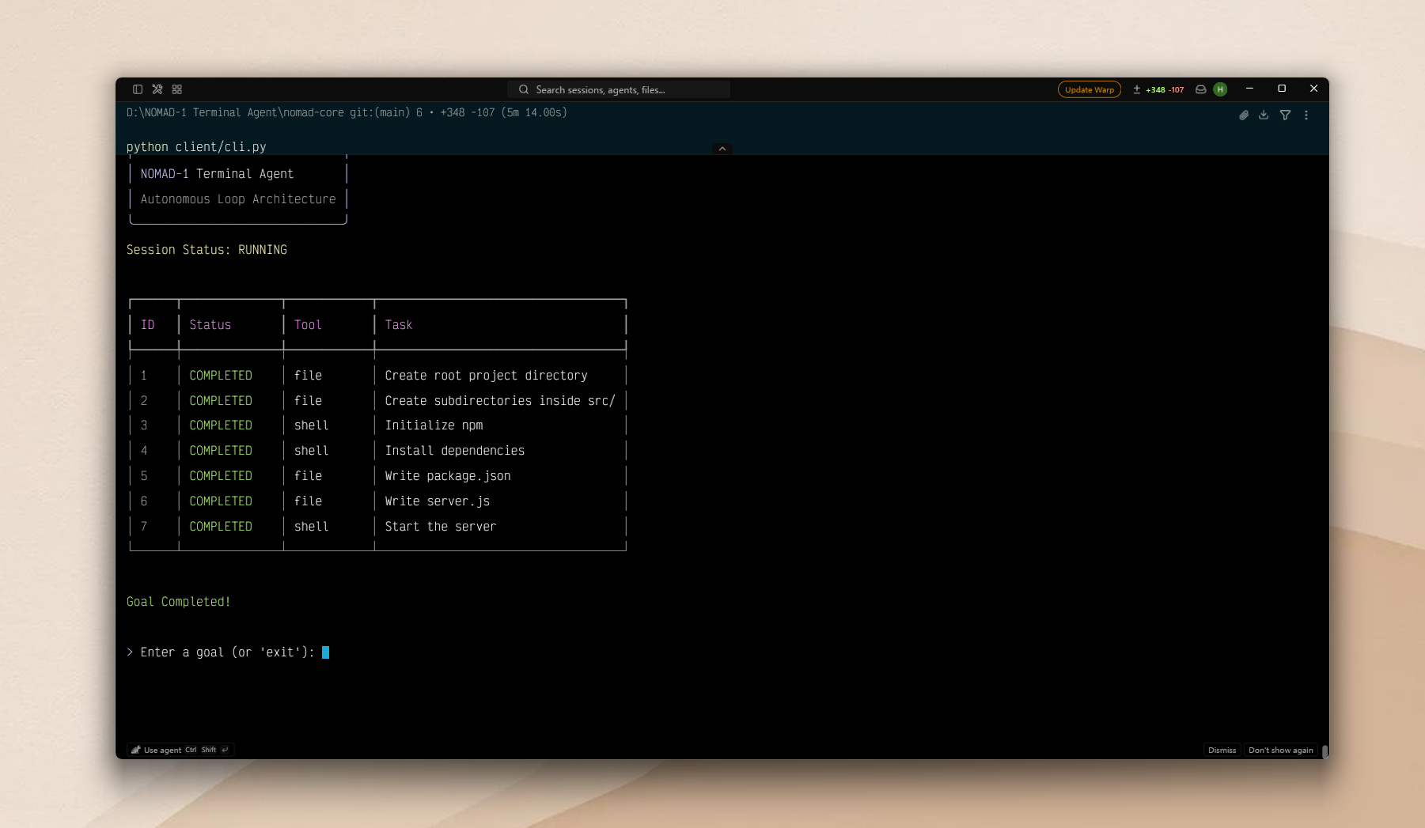
Task: Click the 'Goal Completed!' message
Action: point(179,602)
